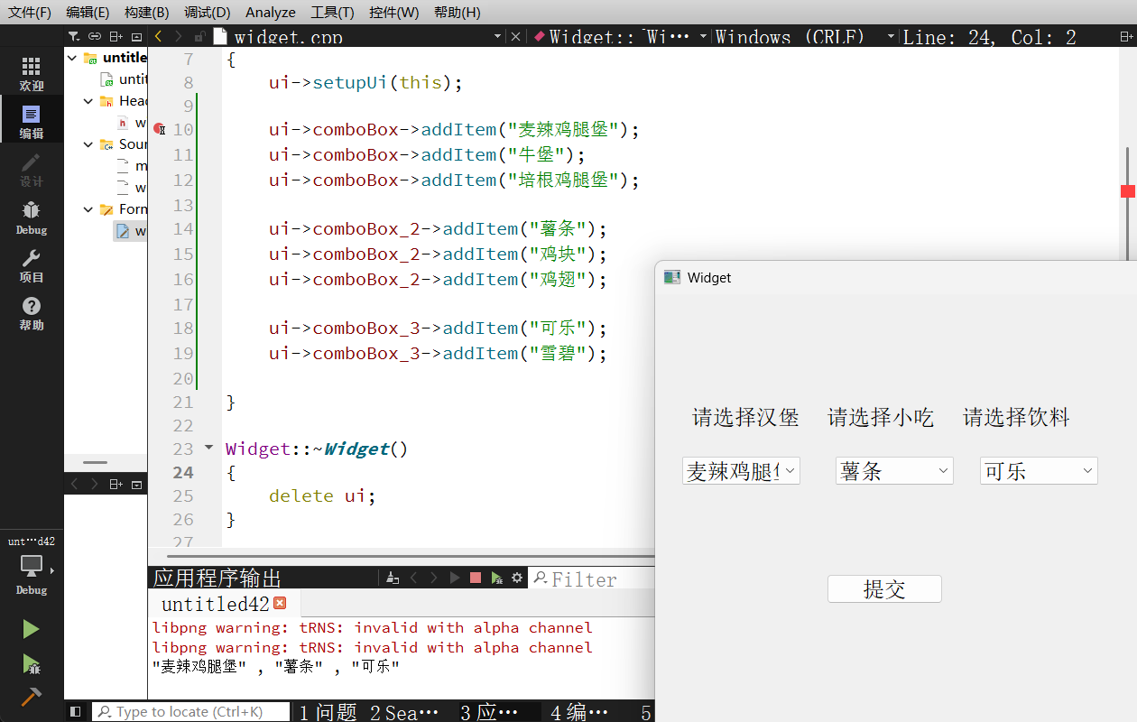Close the project sidebar panel
This screenshot has height=722, width=1137.
(x=136, y=36)
